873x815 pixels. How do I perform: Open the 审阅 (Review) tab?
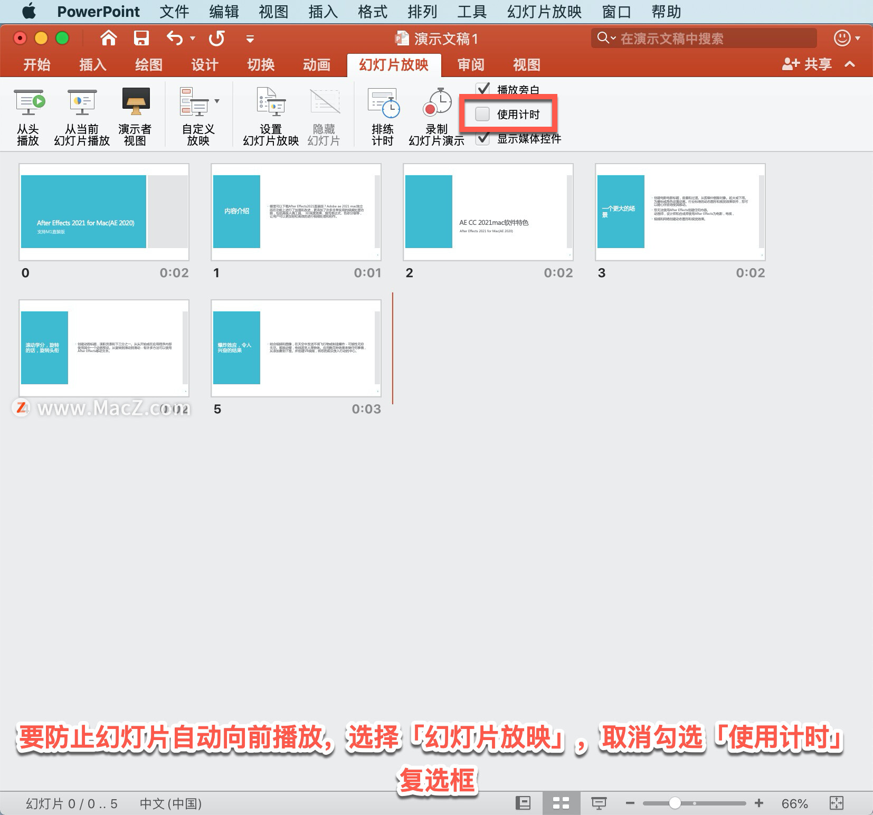(471, 64)
